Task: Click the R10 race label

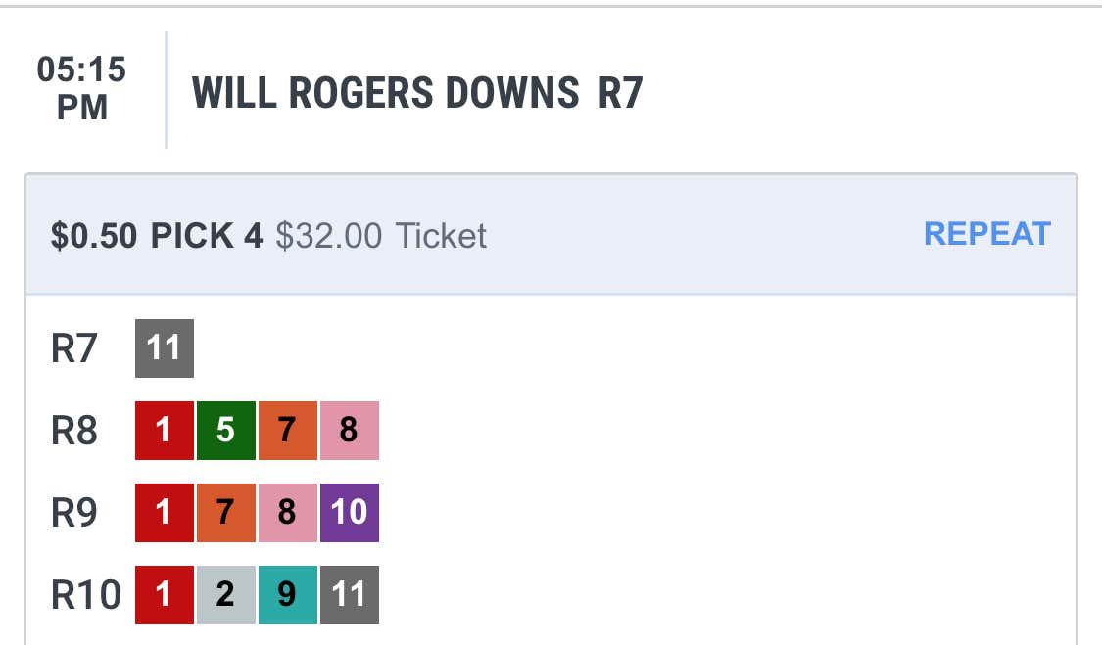Action: (x=86, y=595)
